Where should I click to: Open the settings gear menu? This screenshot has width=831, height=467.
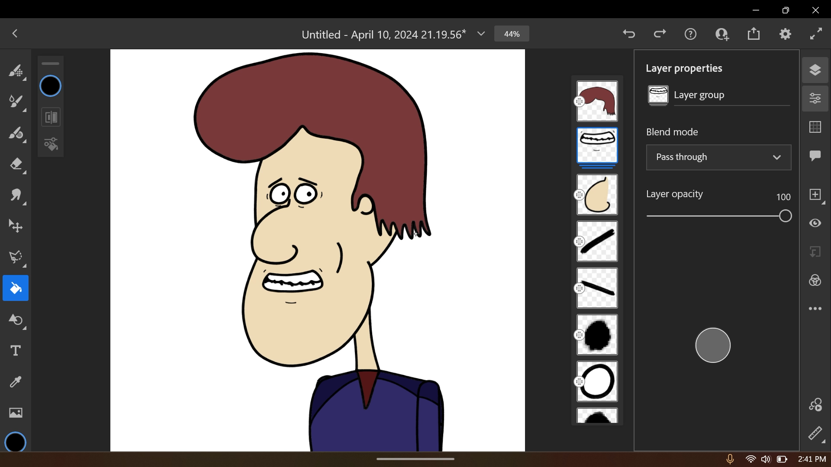tap(786, 34)
